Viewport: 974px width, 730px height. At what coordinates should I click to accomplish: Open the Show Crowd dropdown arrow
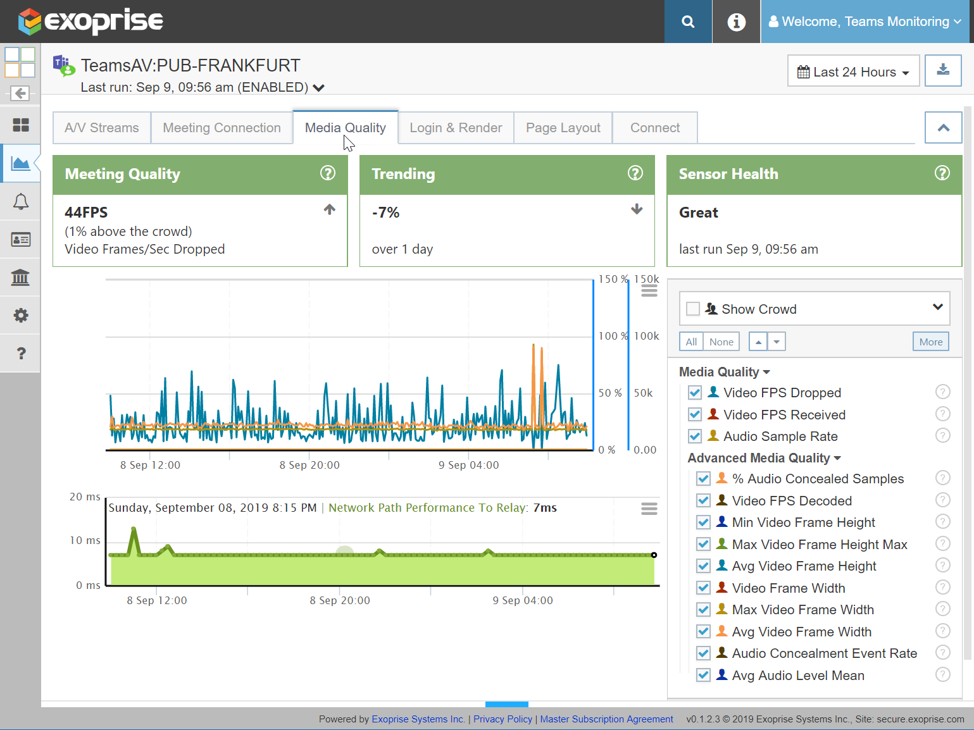coord(937,307)
